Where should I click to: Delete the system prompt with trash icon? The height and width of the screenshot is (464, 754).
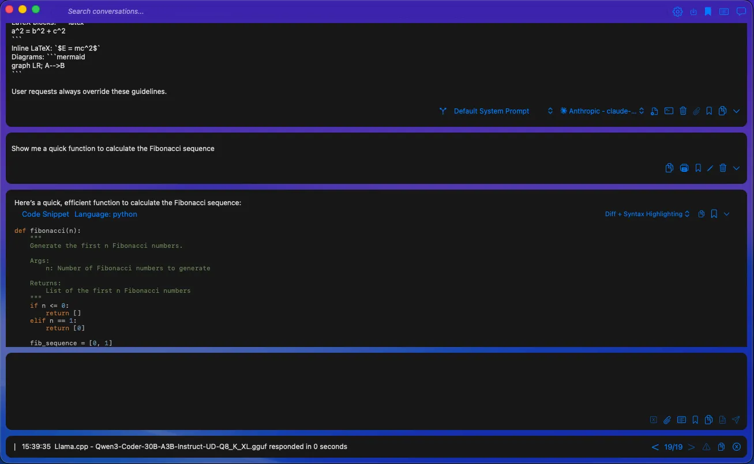pos(683,111)
